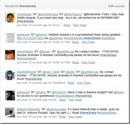Open the @over_rated mention
This screenshot has width=130, height=124.
(51, 72)
